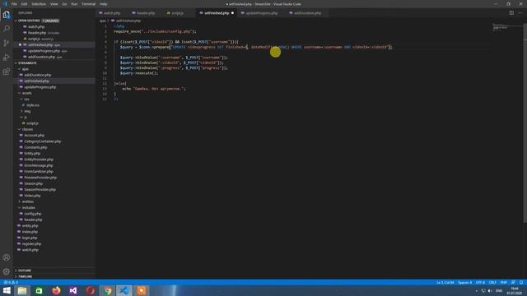Open the Terminal menu
This screenshot has height=296, width=527.
pyautogui.click(x=88, y=4)
